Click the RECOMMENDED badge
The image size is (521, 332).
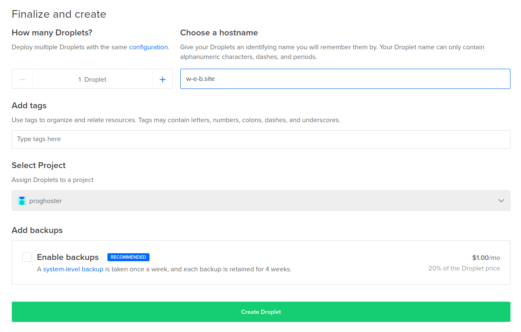[x=128, y=257]
